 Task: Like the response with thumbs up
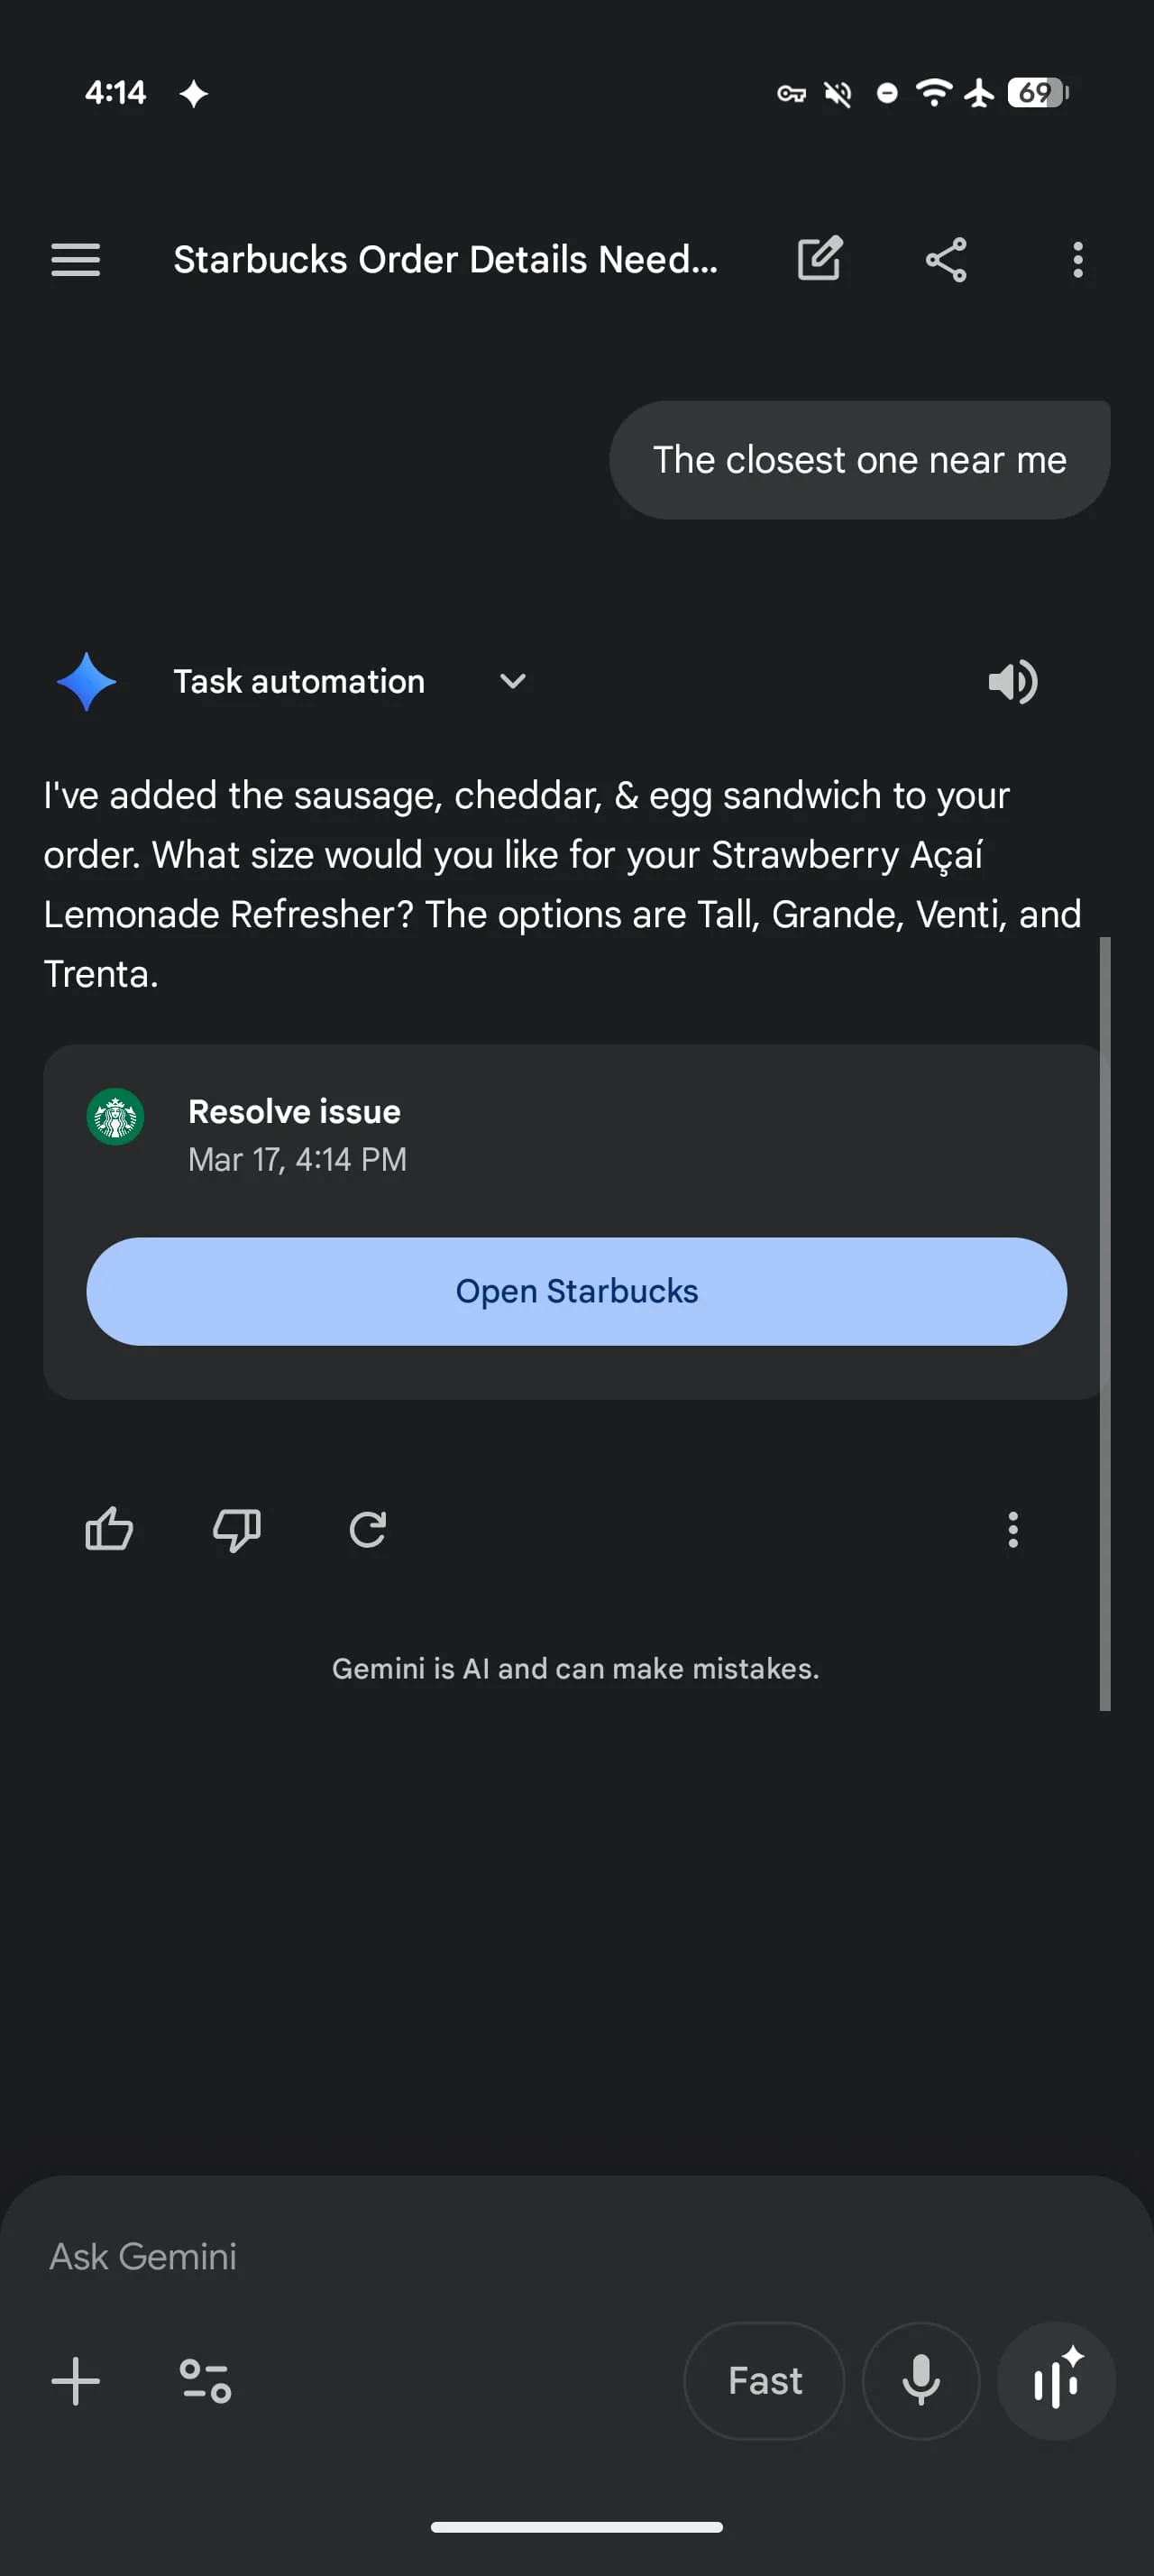point(109,1529)
